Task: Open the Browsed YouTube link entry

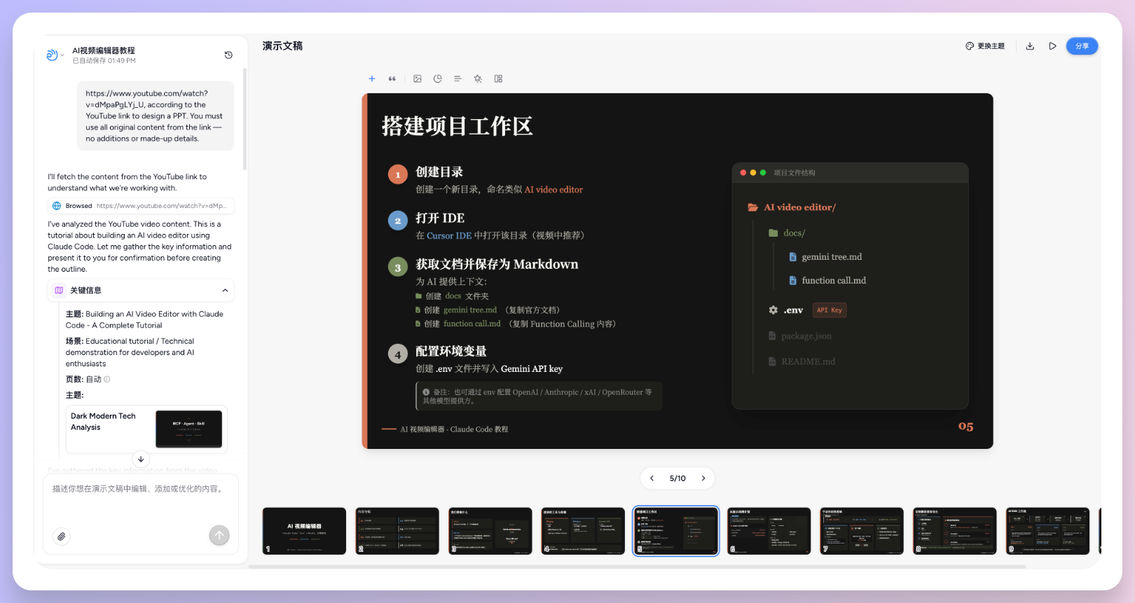Action: (x=140, y=206)
